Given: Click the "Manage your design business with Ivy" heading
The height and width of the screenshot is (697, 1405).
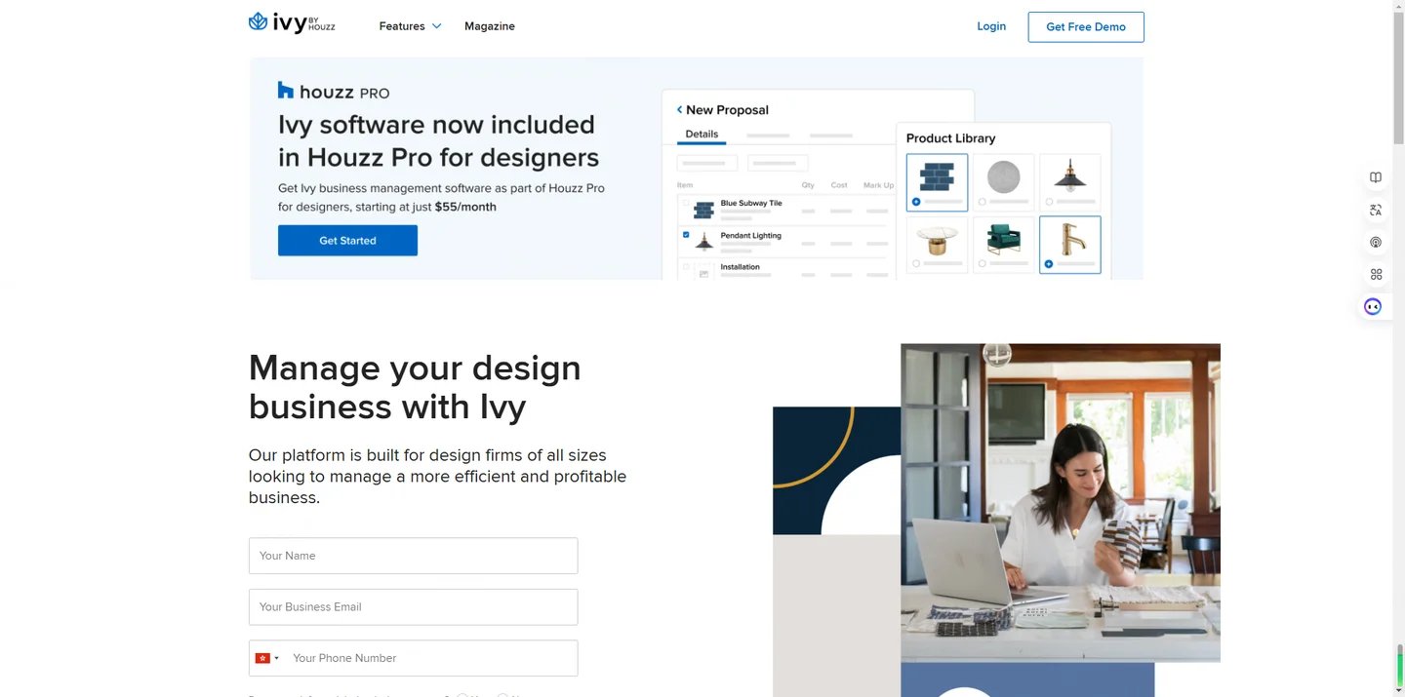Looking at the screenshot, I should pyautogui.click(x=415, y=386).
